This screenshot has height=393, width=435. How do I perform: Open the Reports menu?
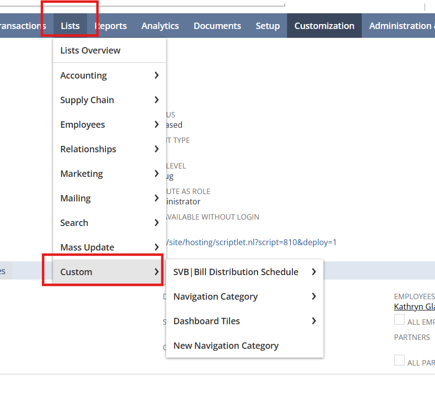pyautogui.click(x=111, y=26)
